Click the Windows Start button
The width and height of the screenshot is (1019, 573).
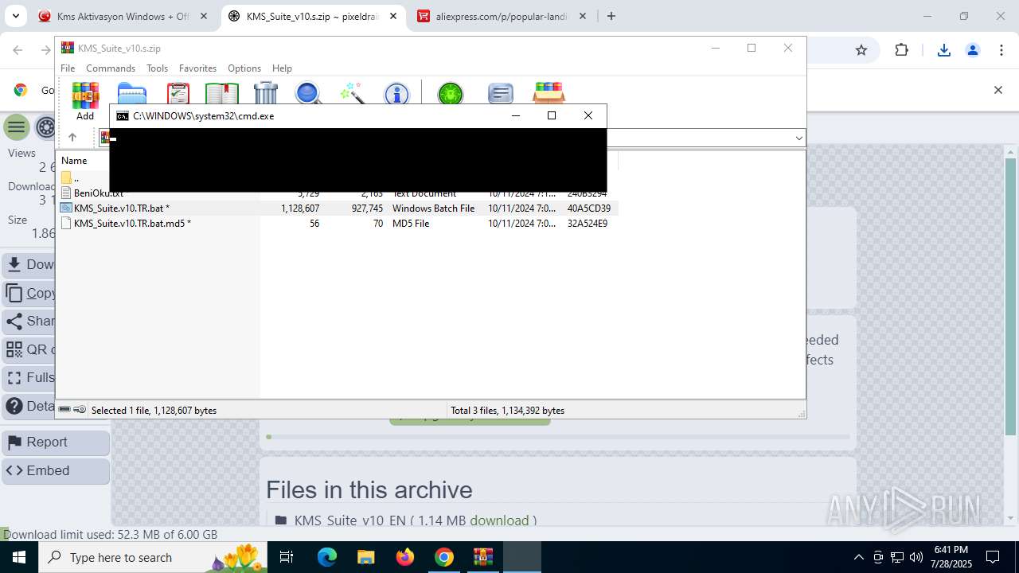[18, 557]
